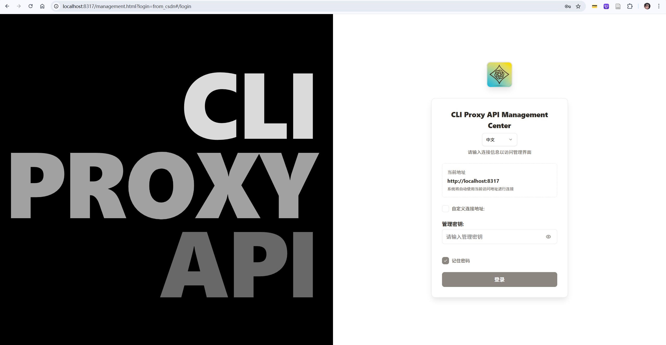This screenshot has height=345, width=666.
Task: Open the Chrome three-dot menu
Action: point(659,6)
